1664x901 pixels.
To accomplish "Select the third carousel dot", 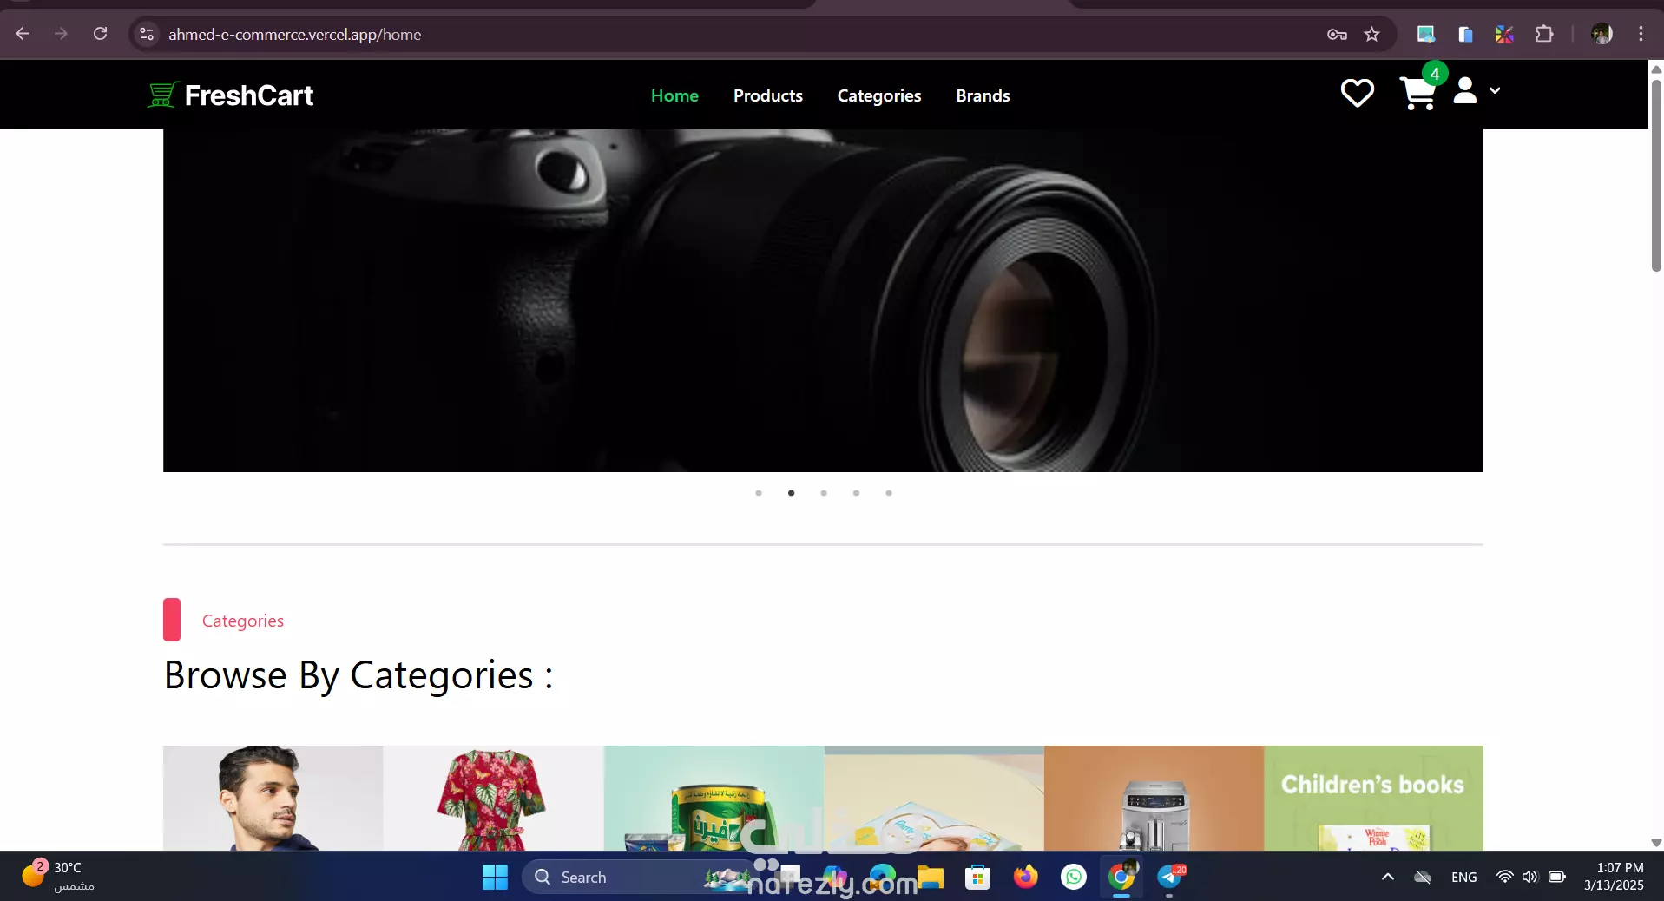I will [824, 493].
